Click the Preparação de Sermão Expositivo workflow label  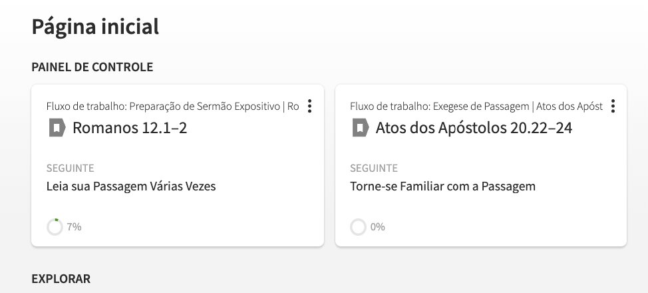point(173,107)
